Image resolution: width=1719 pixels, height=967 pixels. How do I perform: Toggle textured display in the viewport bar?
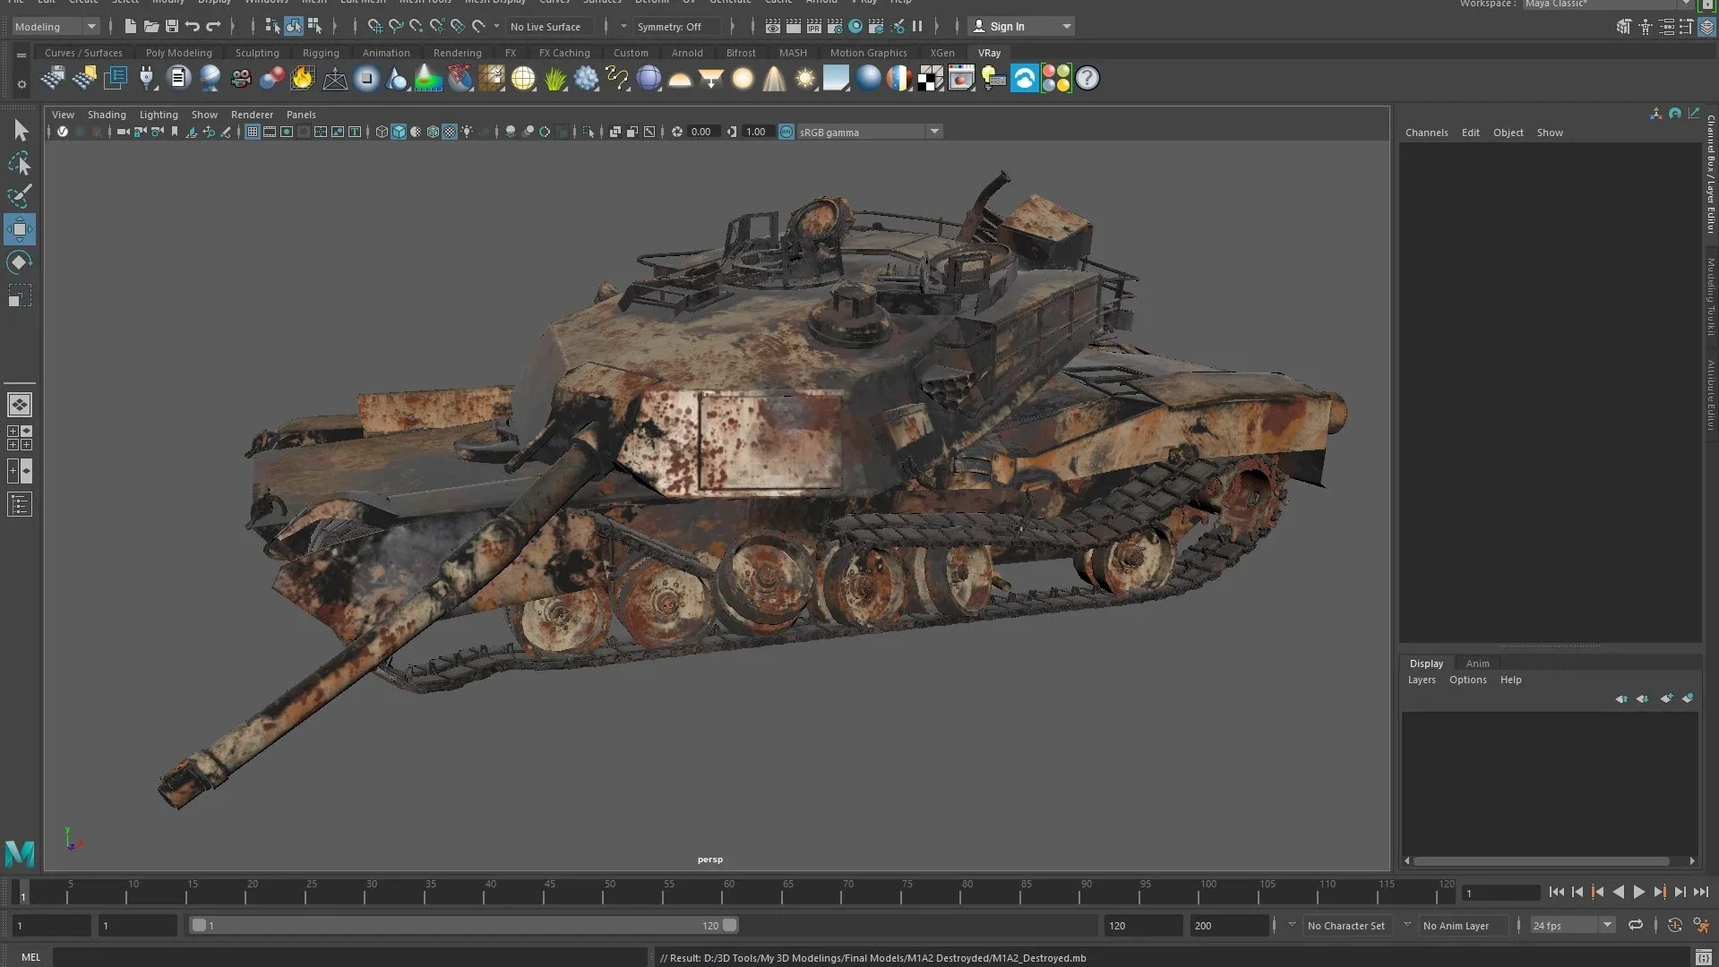tap(450, 132)
